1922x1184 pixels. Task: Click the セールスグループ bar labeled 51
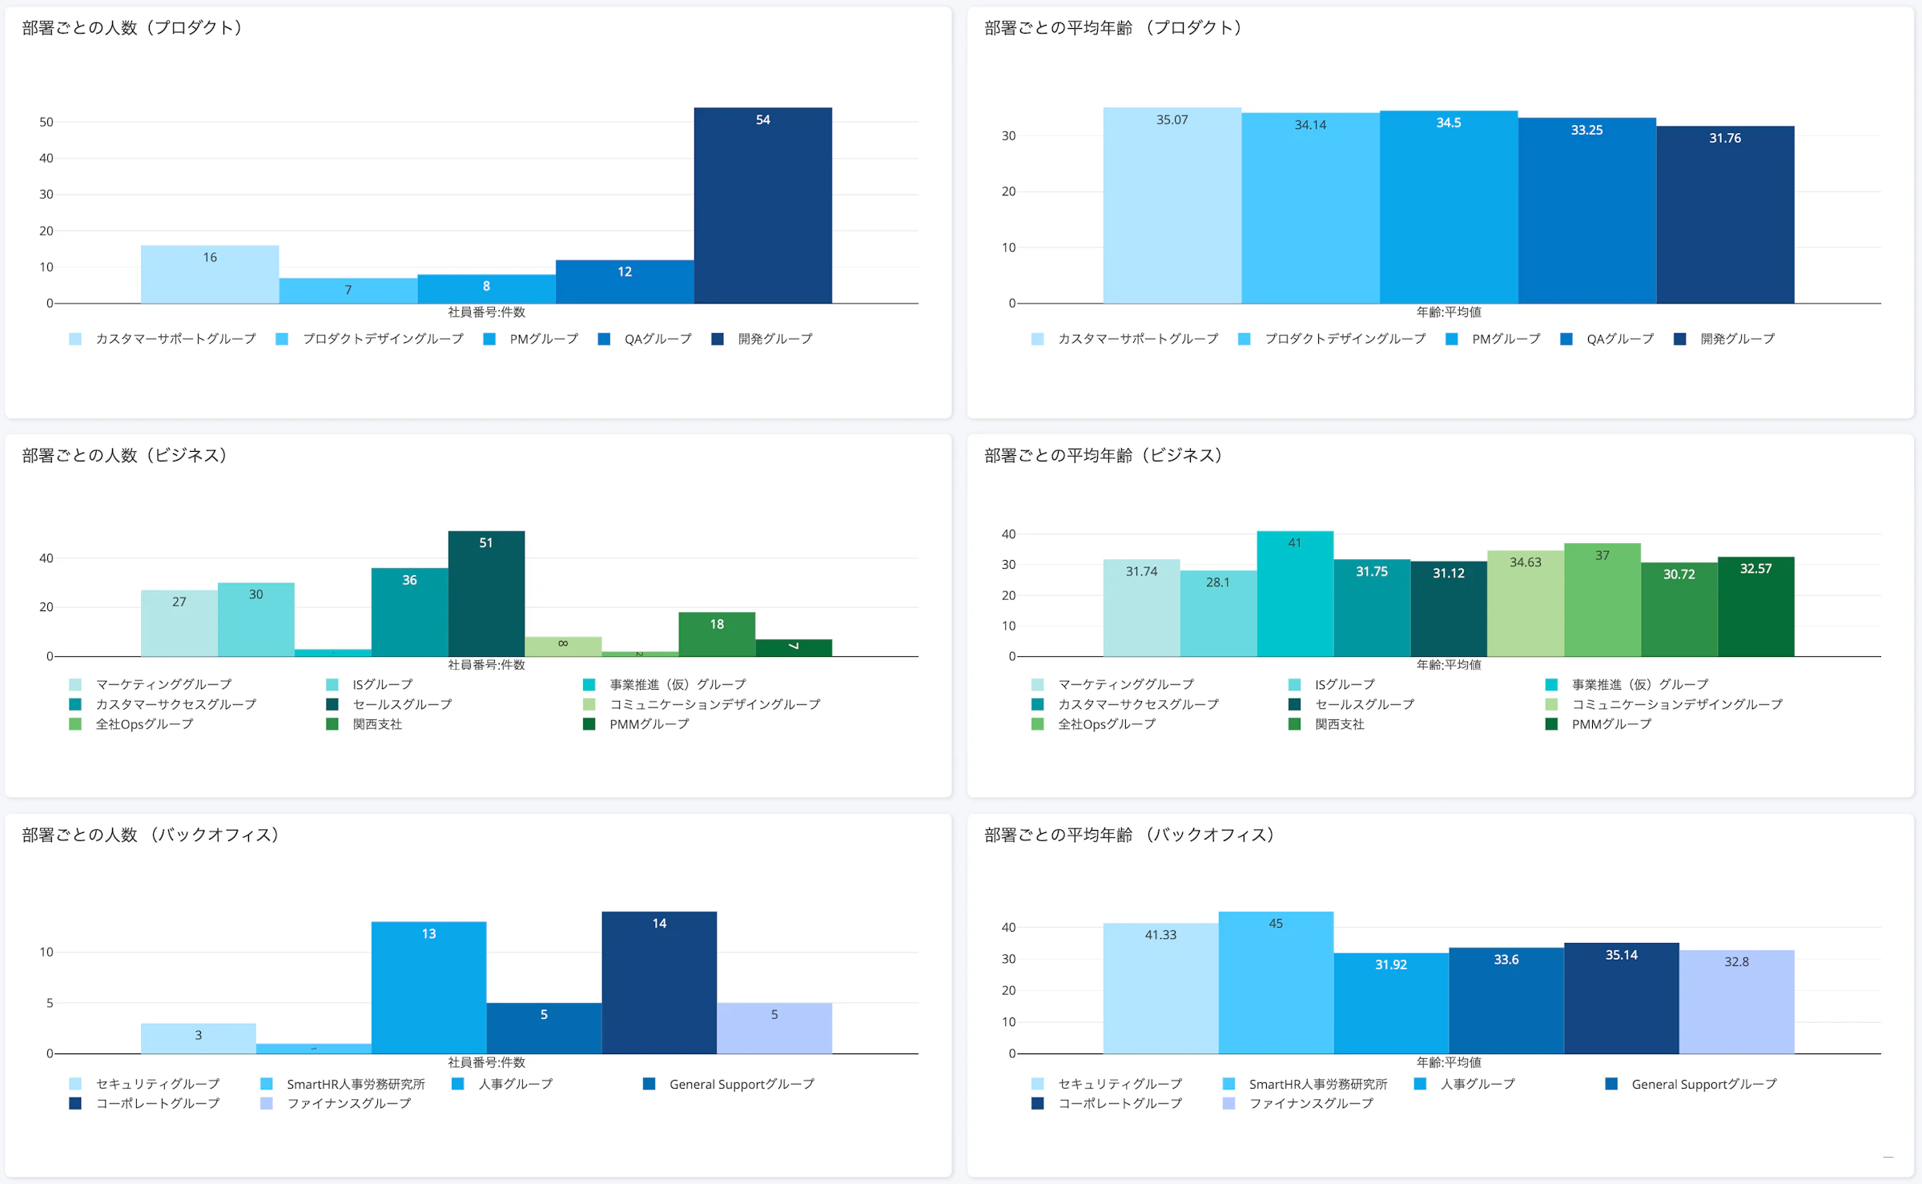click(x=486, y=594)
